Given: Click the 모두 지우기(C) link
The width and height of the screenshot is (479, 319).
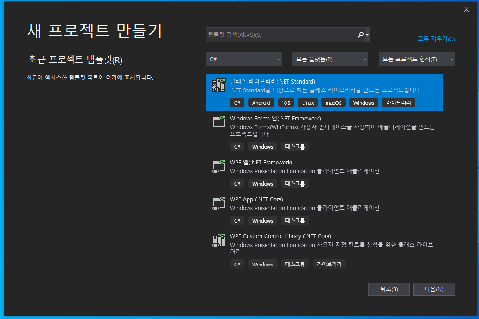Looking at the screenshot, I should [x=436, y=39].
